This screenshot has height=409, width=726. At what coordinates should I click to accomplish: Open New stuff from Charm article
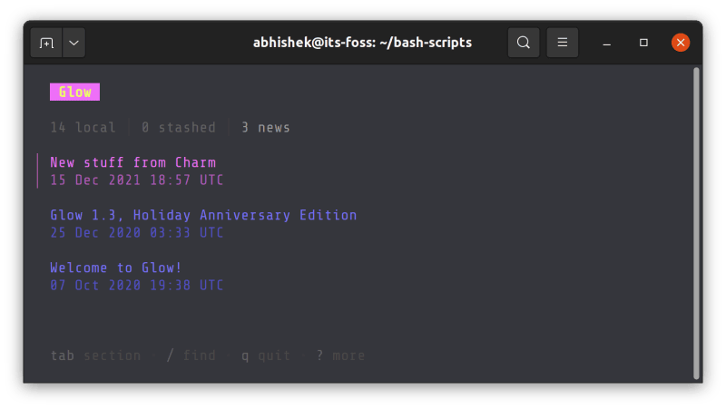pos(132,163)
